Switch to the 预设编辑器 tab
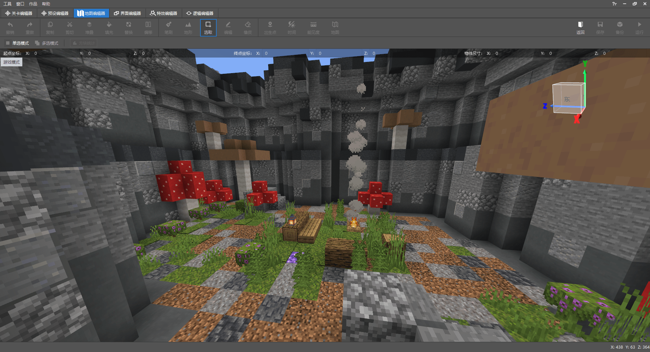650x352 pixels. pos(55,13)
